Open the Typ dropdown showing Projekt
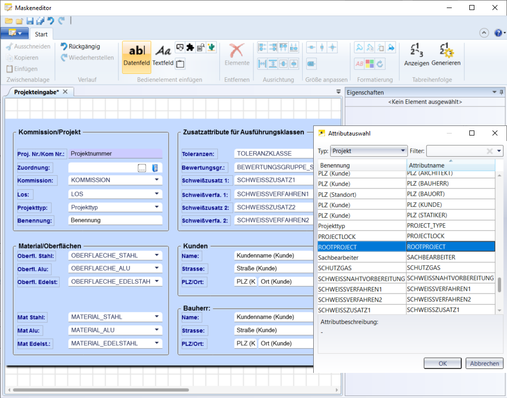This screenshot has width=507, height=398. (x=368, y=151)
